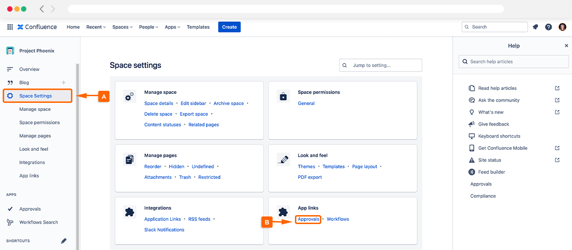Open the app switcher grid icon
Screen dimensions: 572x250
(10, 27)
